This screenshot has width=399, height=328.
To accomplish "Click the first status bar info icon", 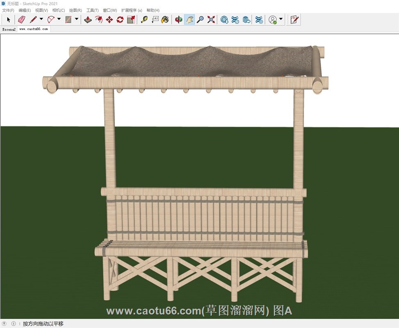I will tap(5, 324).
